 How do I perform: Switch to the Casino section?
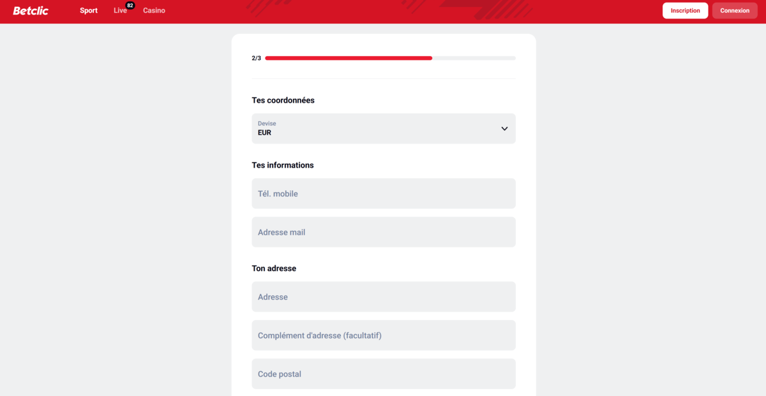[154, 11]
